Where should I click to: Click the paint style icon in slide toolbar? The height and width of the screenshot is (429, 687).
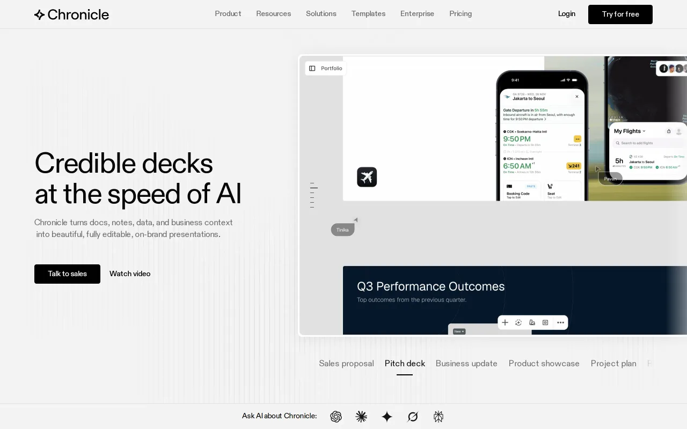click(532, 322)
